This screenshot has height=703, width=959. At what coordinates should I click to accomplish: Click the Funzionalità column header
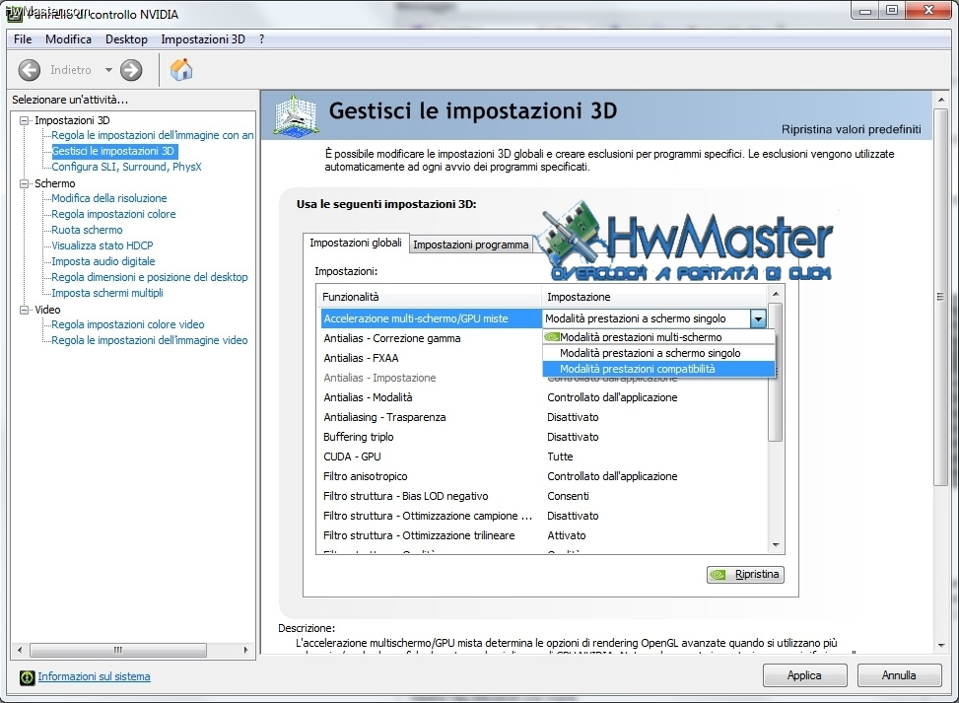430,297
